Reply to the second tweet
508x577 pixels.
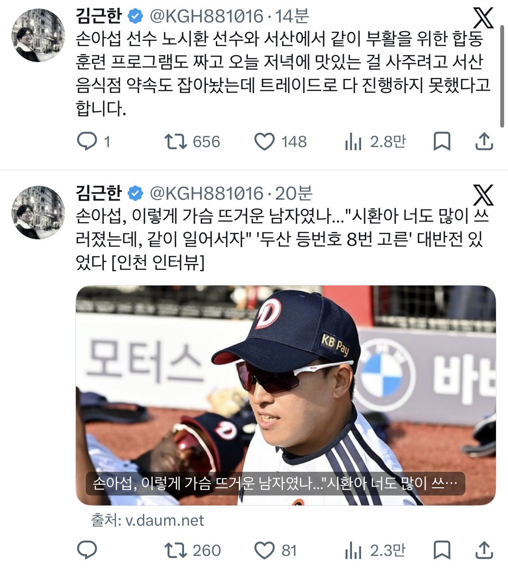[87, 550]
